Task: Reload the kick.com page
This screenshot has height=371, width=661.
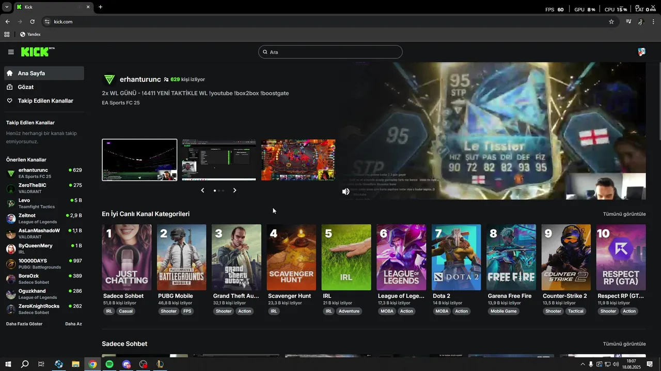Action: (32, 22)
